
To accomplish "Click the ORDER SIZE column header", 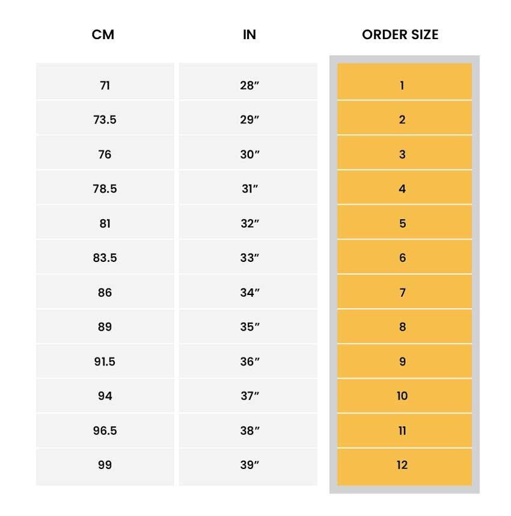I will [400, 35].
